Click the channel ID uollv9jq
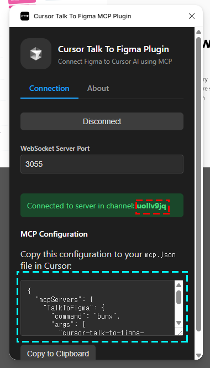This screenshot has width=210, height=368. (x=151, y=206)
